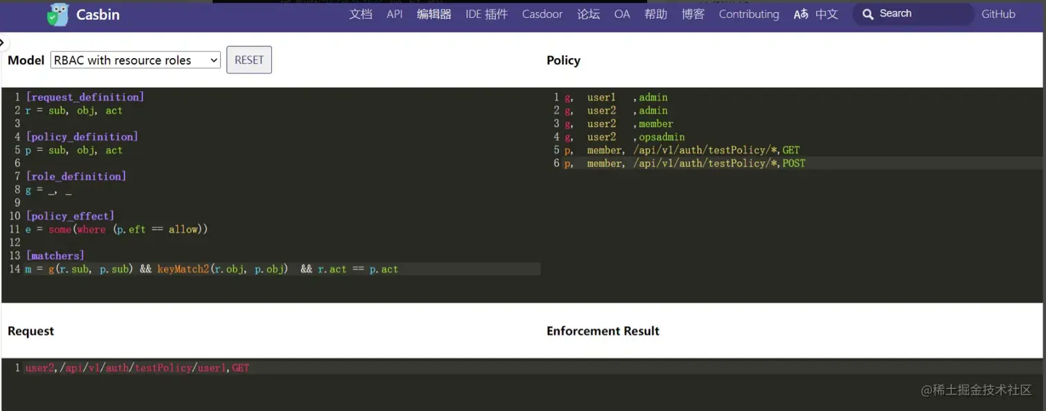1046x411 pixels.
Task: Click the line 'g = _, _'
Action: (x=48, y=190)
